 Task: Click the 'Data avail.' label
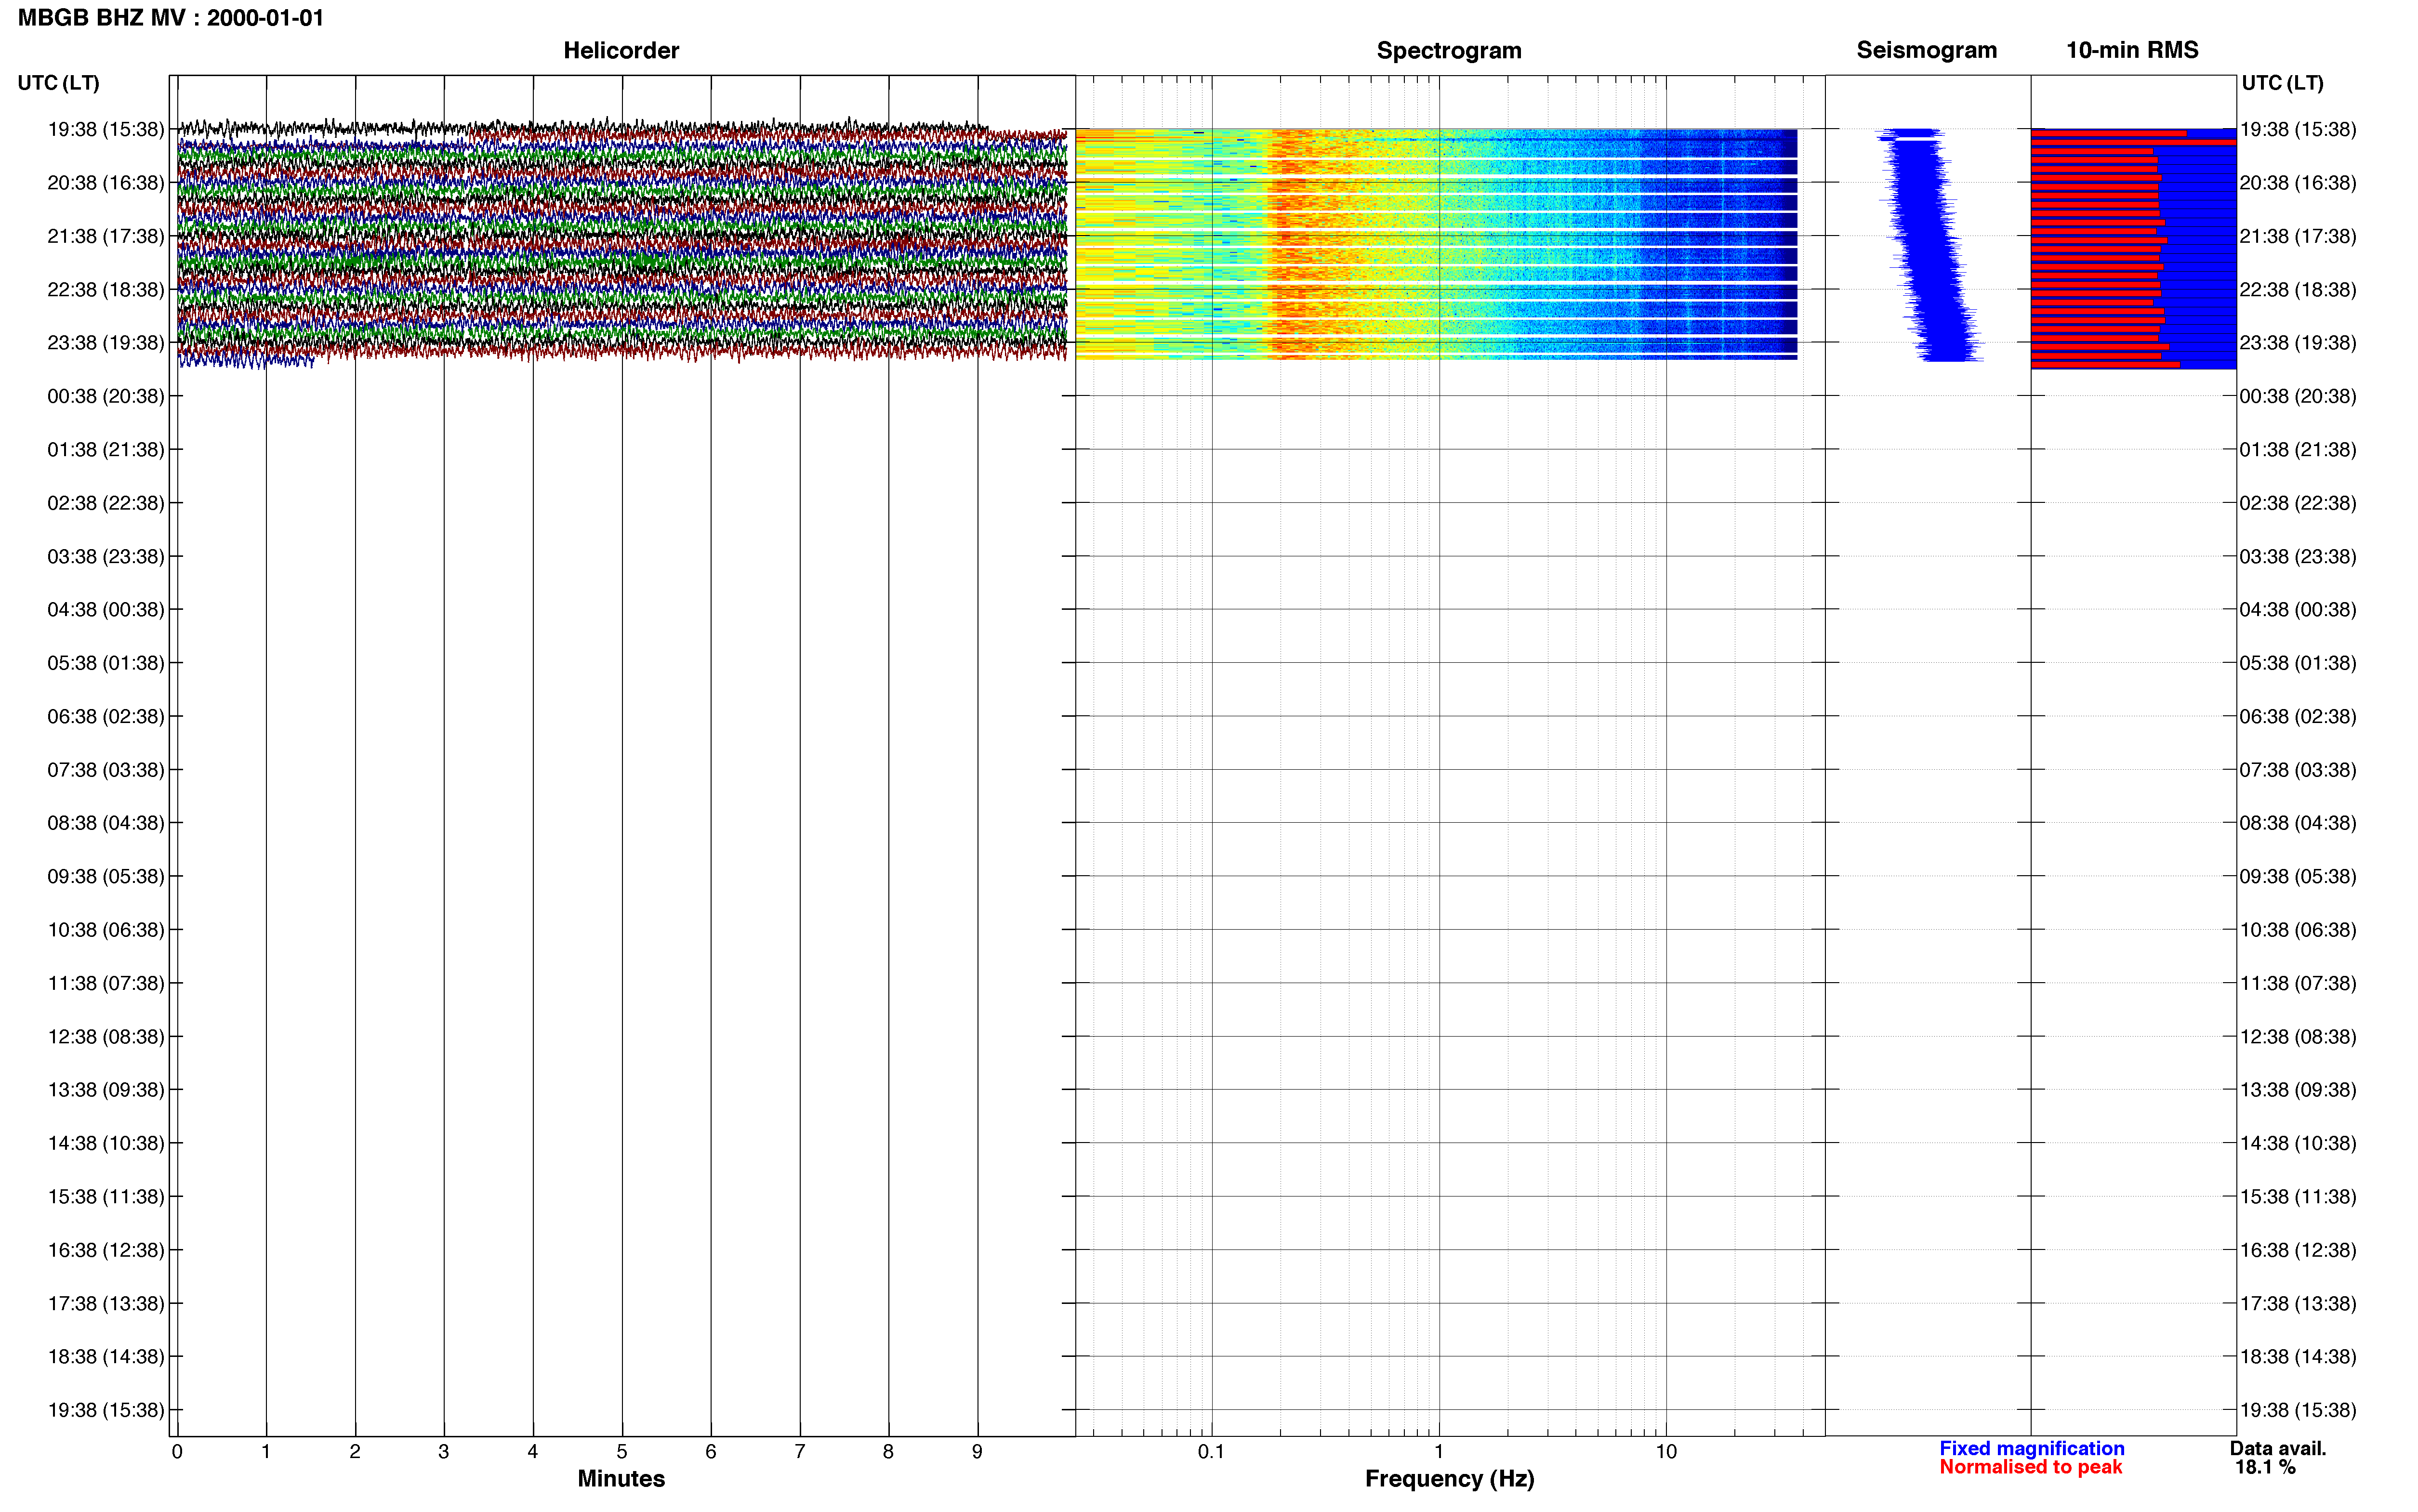(2277, 1448)
